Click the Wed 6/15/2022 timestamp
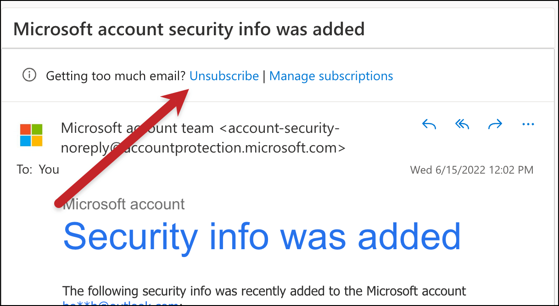The image size is (559, 306). [471, 170]
